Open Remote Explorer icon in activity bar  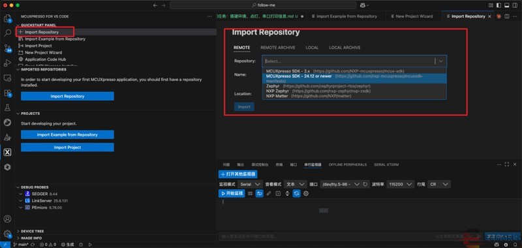[7, 78]
